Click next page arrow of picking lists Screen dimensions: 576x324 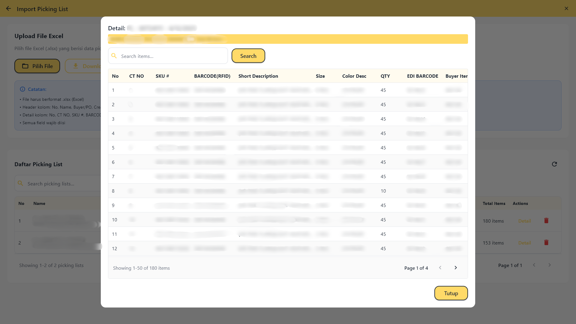pos(550,265)
